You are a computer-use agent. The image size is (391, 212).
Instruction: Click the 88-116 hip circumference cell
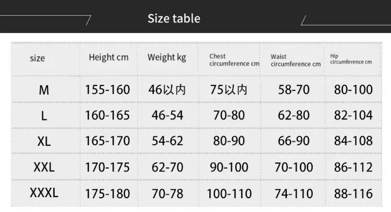tap(353, 193)
